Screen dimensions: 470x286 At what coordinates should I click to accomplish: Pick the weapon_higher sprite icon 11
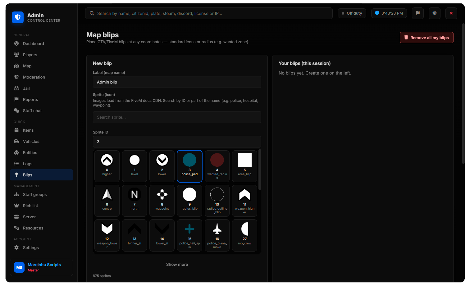click(x=245, y=201)
